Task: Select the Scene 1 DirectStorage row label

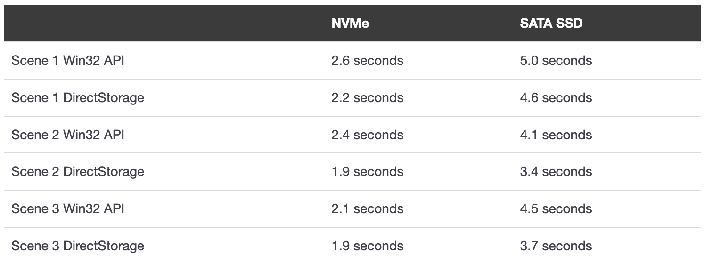Action: 78,98
